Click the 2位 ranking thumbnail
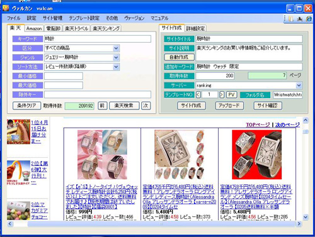The image size is (315, 237). (x=18, y=172)
